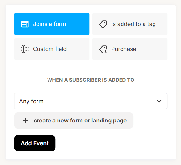The height and width of the screenshot is (165, 181).
Task: Click the Add Event label text
Action: coord(35,143)
